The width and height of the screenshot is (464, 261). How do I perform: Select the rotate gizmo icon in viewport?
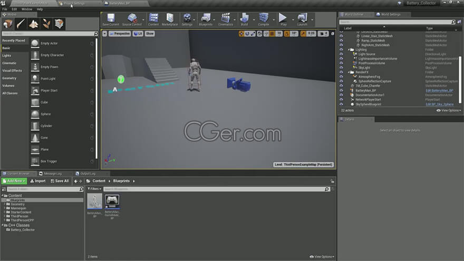point(247,34)
